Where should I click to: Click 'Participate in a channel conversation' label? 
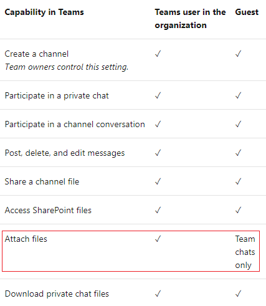75,125
